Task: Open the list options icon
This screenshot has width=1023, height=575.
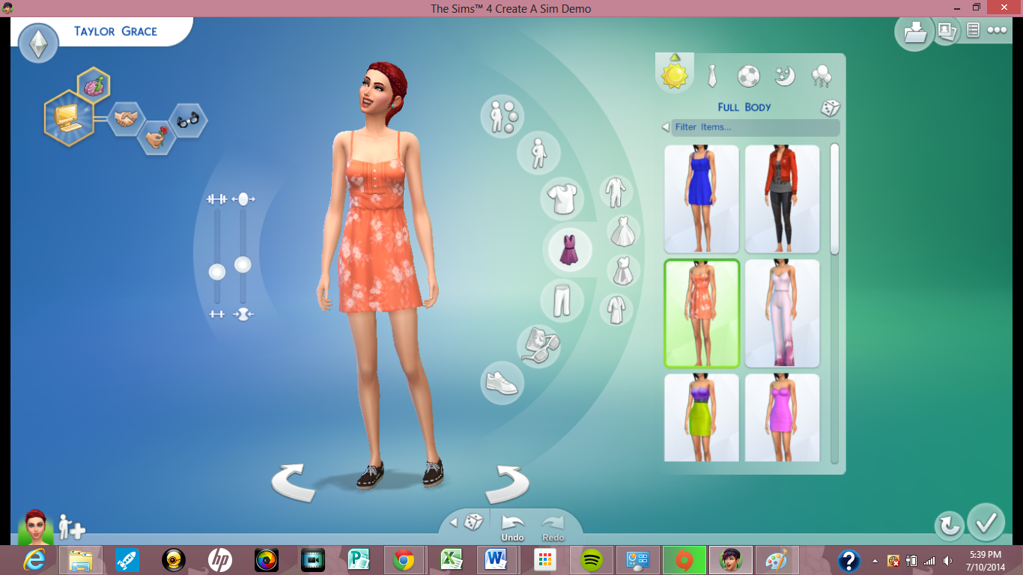Action: coord(973,30)
